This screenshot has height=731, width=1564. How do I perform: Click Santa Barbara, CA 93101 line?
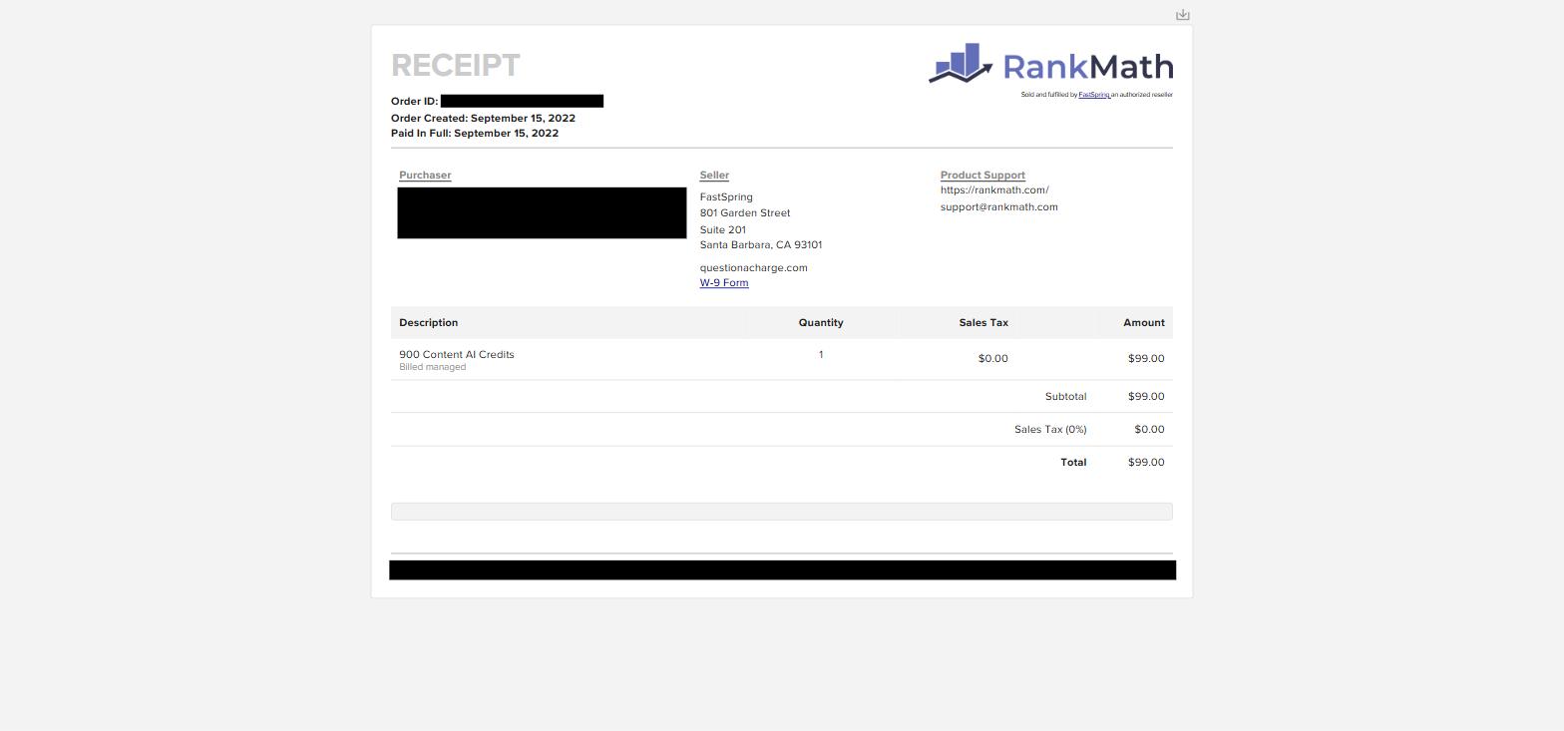[x=761, y=245]
